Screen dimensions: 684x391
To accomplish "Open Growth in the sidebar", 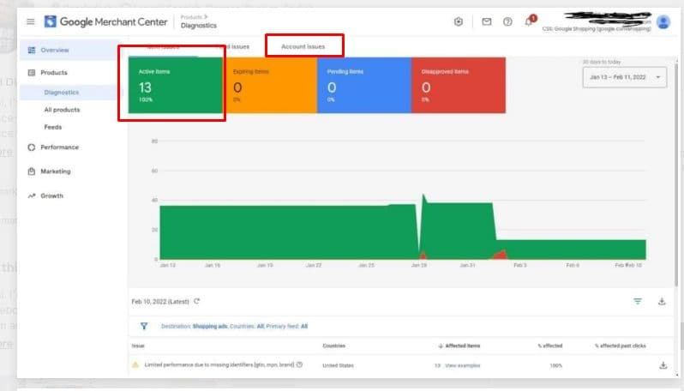I will [x=52, y=196].
